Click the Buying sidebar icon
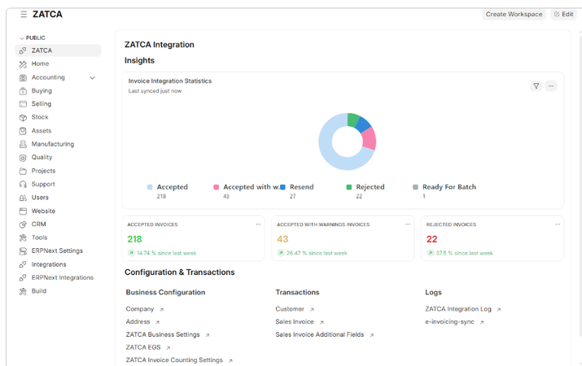Image resolution: width=582 pixels, height=366 pixels. click(23, 91)
